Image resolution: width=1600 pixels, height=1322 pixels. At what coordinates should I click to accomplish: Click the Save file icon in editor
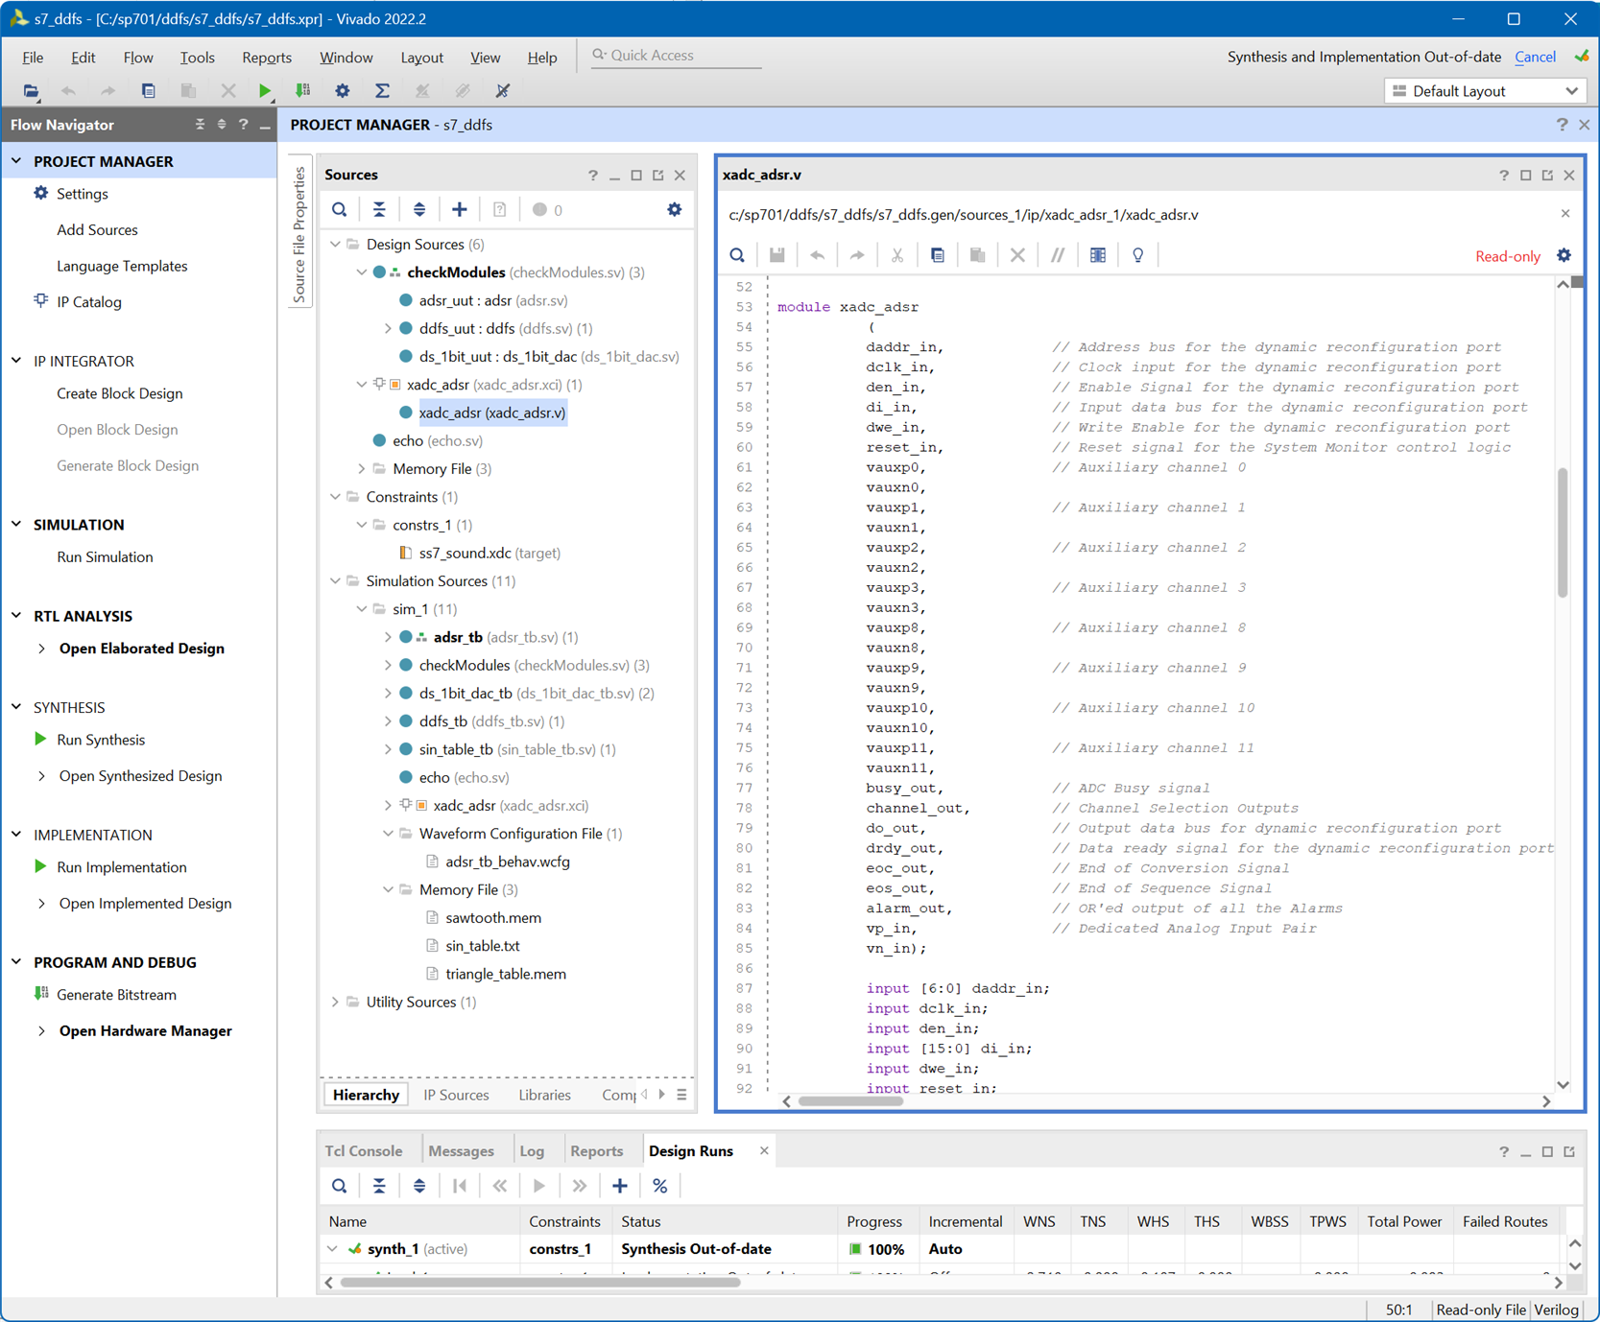(777, 255)
